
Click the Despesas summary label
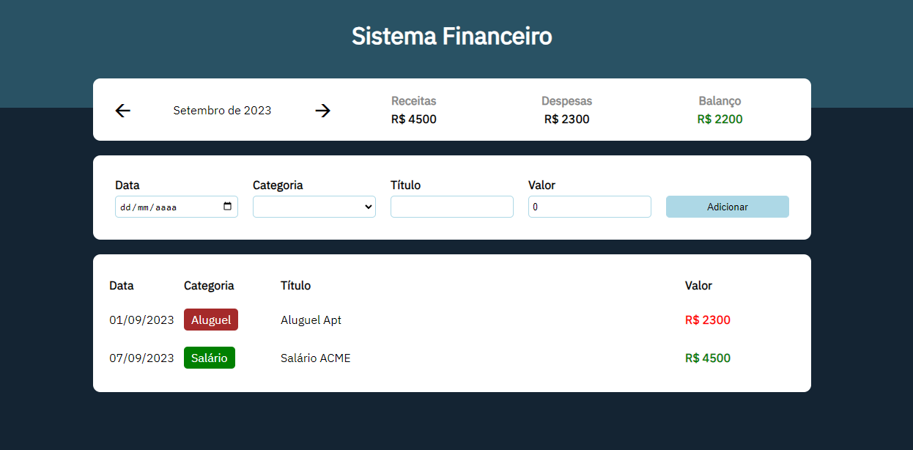566,101
